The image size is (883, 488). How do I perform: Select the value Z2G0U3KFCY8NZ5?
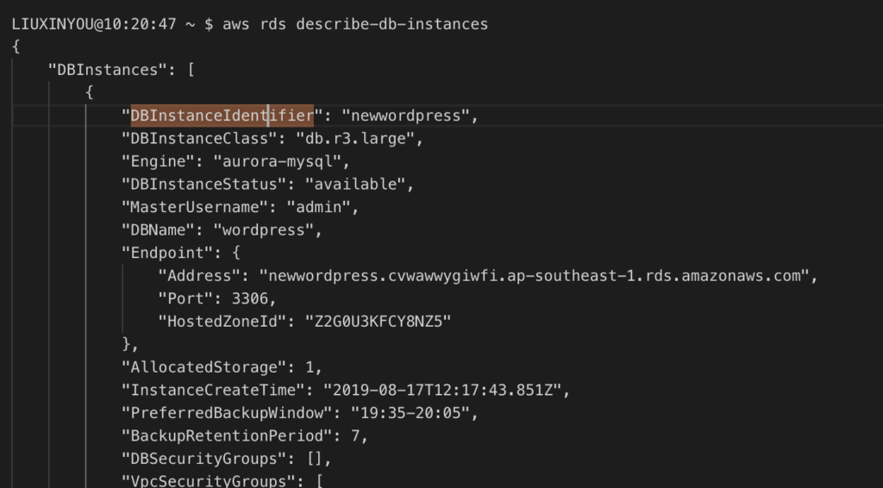(379, 322)
